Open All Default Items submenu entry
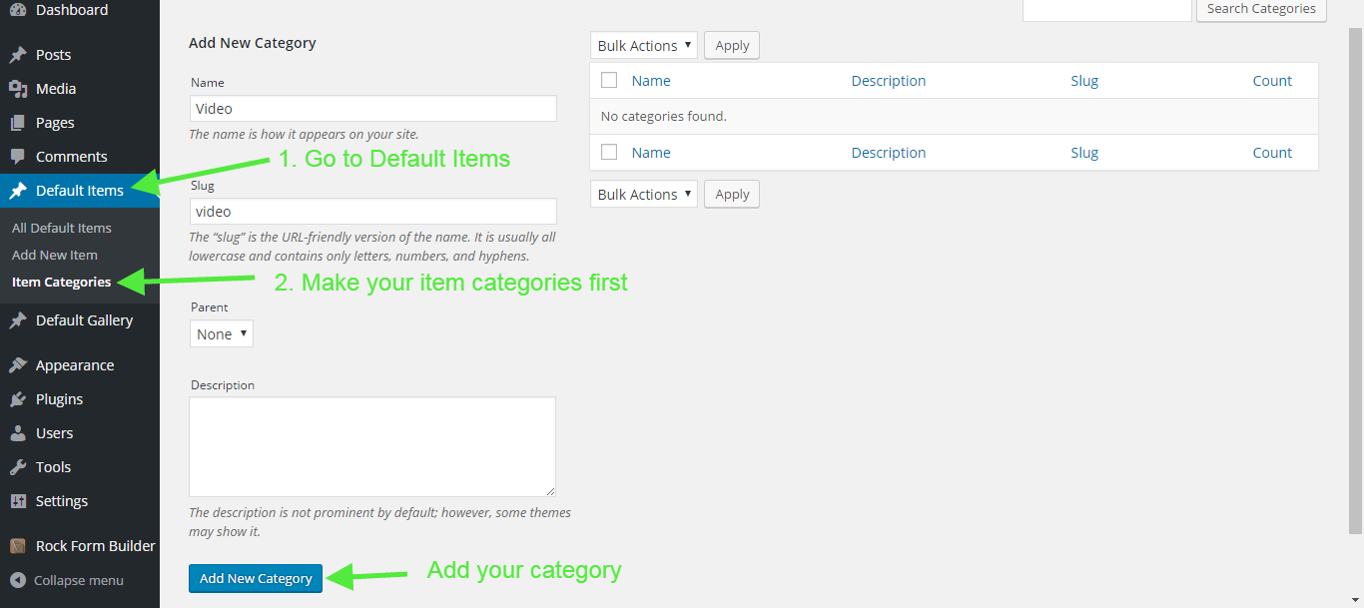This screenshot has width=1364, height=608. (x=62, y=228)
